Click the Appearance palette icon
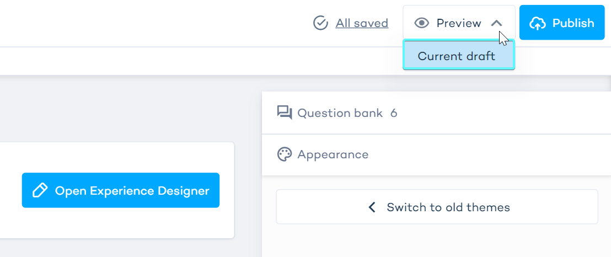The height and width of the screenshot is (257, 611). pos(285,154)
